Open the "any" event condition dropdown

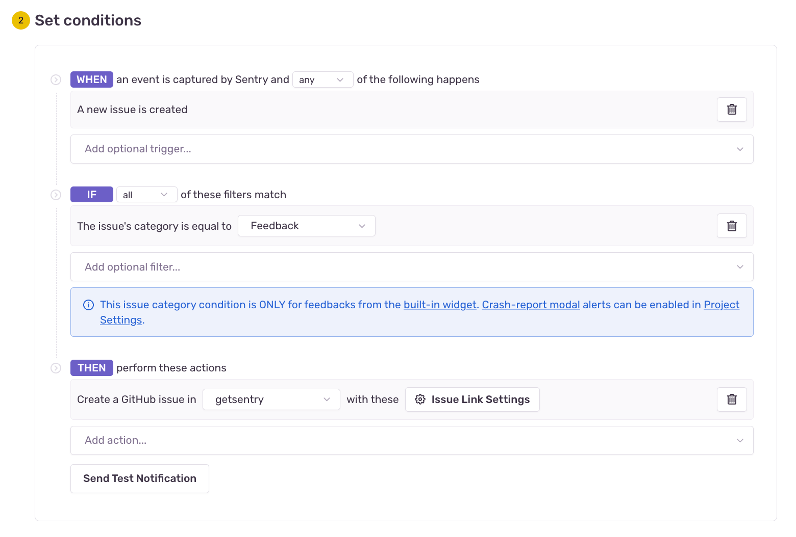[322, 79]
